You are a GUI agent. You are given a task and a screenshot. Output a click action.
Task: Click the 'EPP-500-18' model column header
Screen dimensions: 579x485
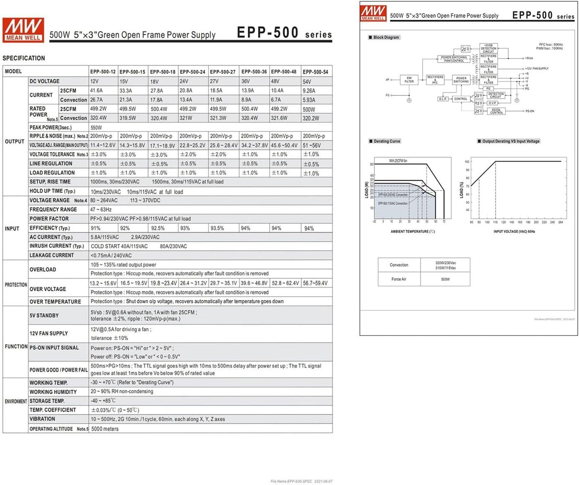click(163, 72)
